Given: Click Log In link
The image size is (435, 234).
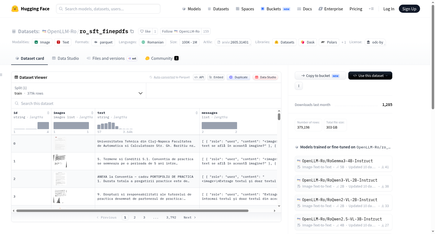Looking at the screenshot, I should (x=389, y=9).
